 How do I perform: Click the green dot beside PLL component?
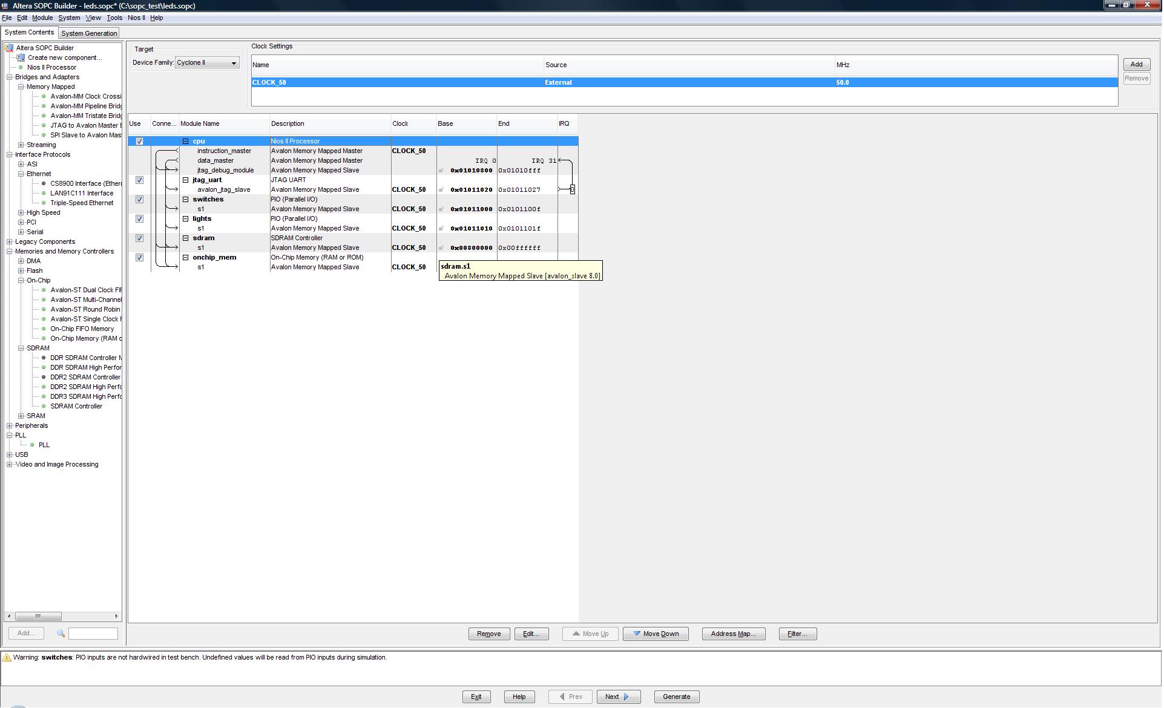coord(32,445)
